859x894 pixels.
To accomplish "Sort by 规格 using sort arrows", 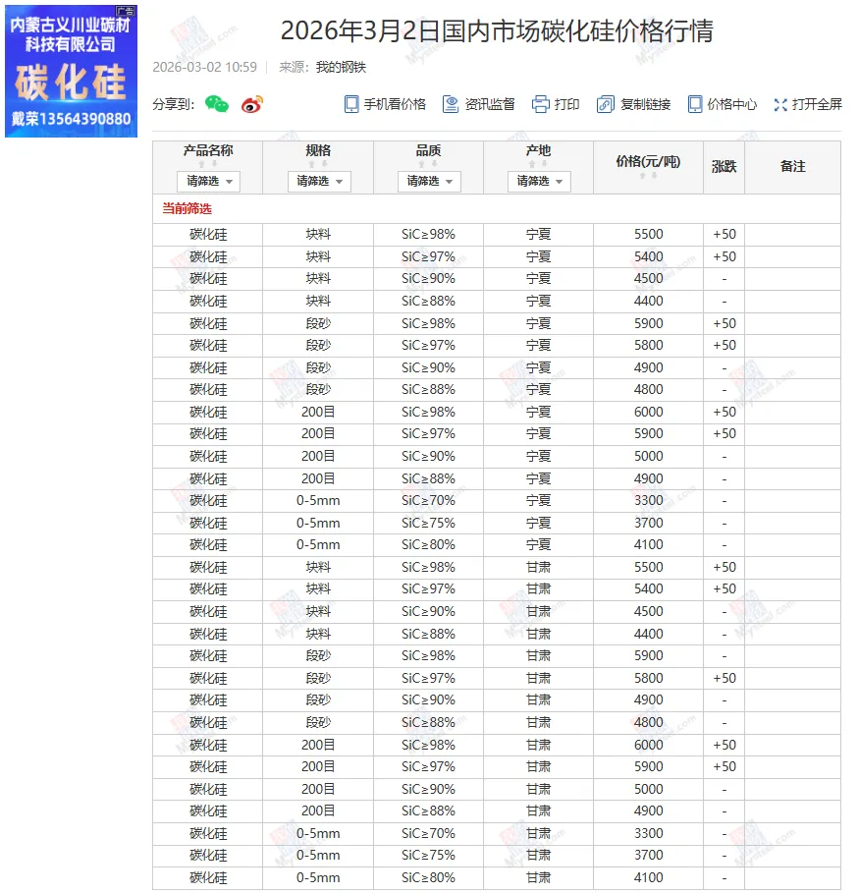I will pyautogui.click(x=318, y=164).
